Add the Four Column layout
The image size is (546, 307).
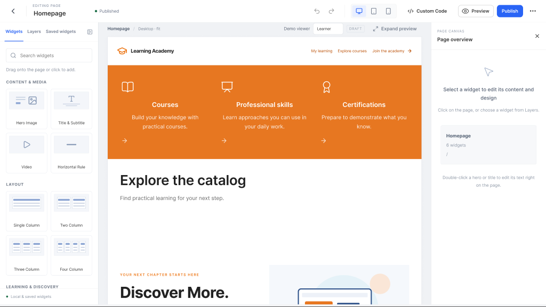pyautogui.click(x=71, y=255)
